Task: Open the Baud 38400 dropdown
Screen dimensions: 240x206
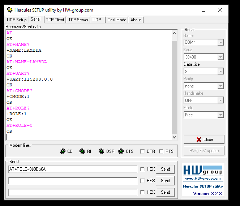Action: (x=220, y=57)
